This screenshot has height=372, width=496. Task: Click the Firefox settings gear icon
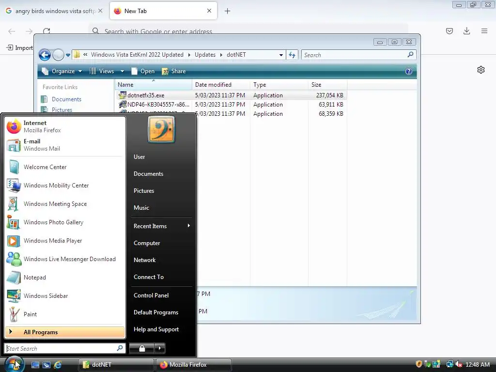[481, 70]
